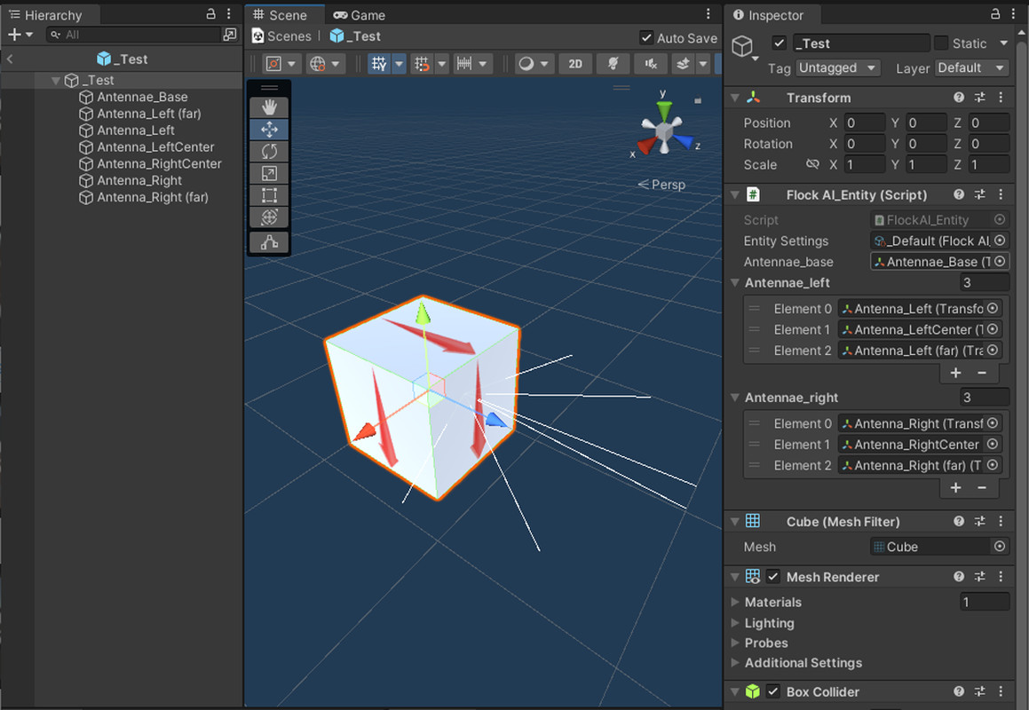
Task: Add element to Antennae_left list
Action: pos(955,373)
